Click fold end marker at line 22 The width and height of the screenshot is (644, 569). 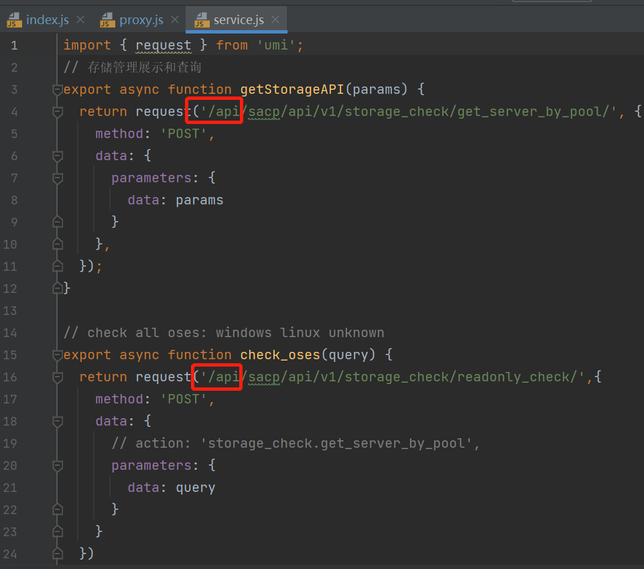coord(58,509)
